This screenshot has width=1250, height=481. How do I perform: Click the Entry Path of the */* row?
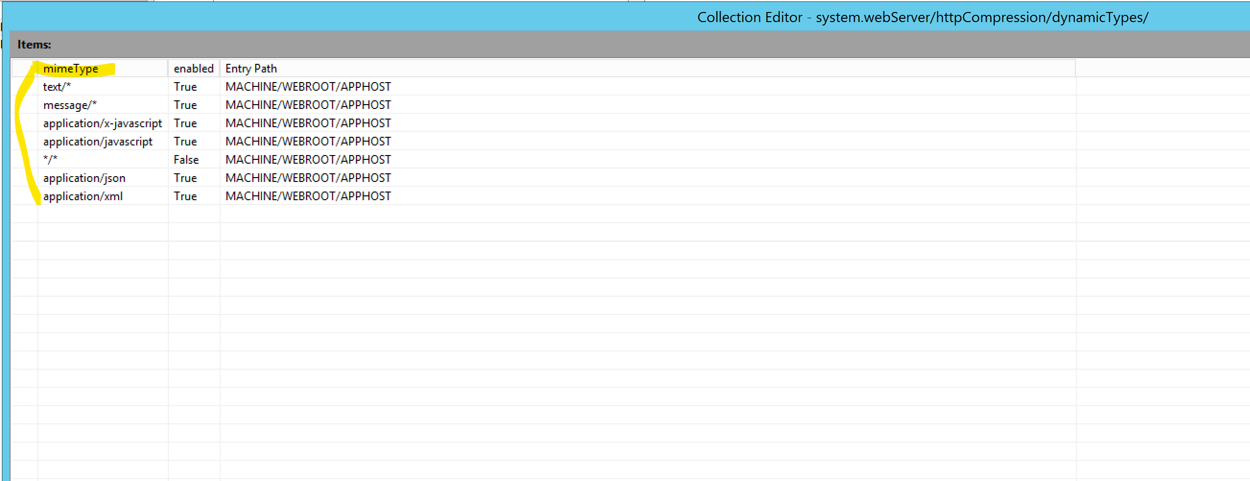click(x=307, y=160)
